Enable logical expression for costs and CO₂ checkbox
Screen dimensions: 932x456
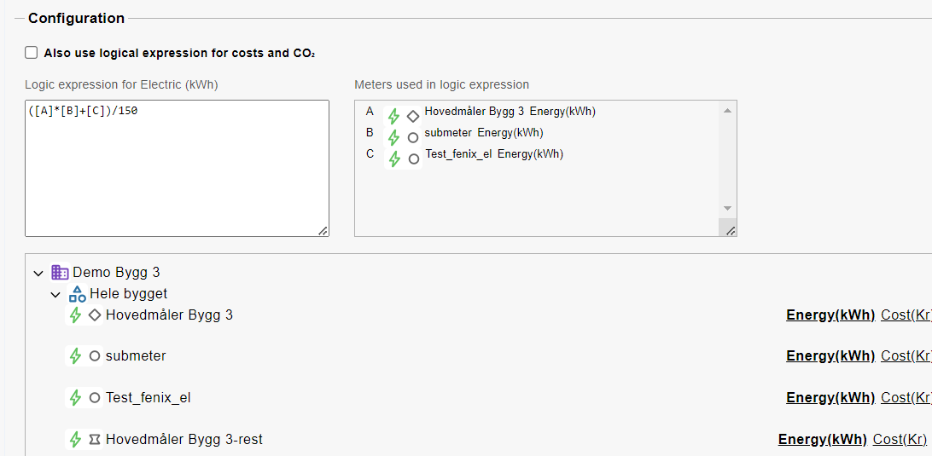(31, 53)
